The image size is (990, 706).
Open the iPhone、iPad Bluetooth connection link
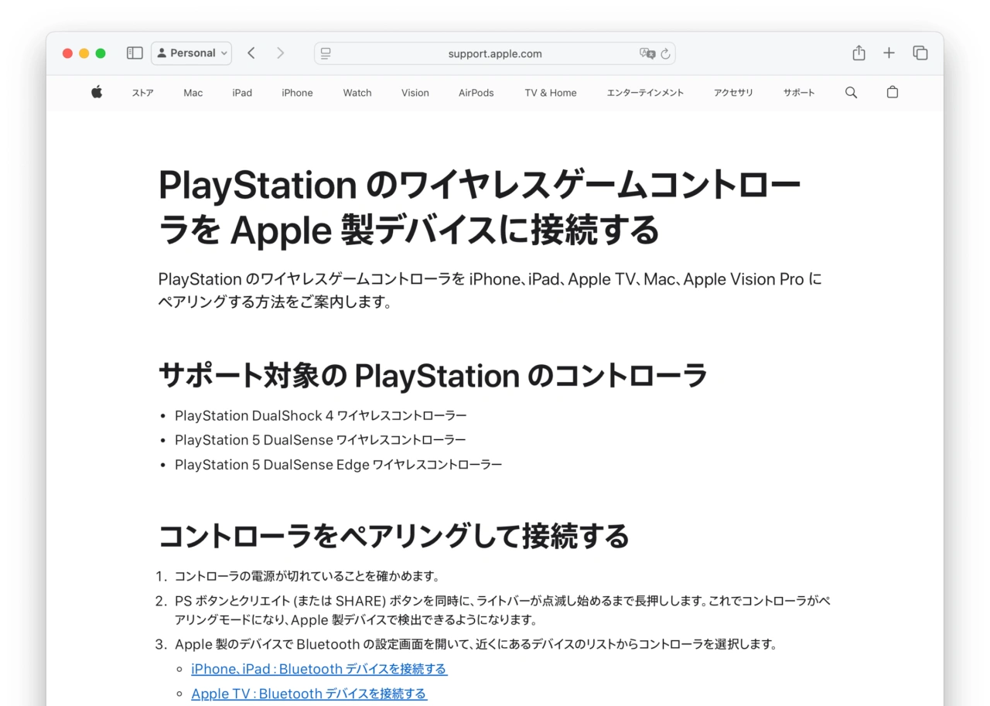tap(319, 669)
